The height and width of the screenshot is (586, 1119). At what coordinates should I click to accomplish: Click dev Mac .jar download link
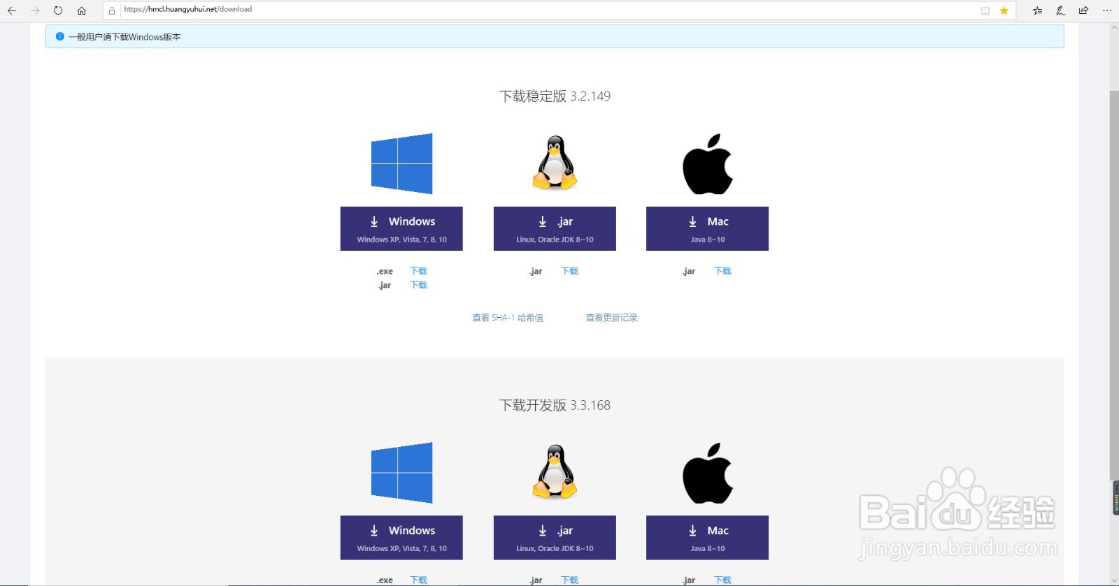click(722, 580)
